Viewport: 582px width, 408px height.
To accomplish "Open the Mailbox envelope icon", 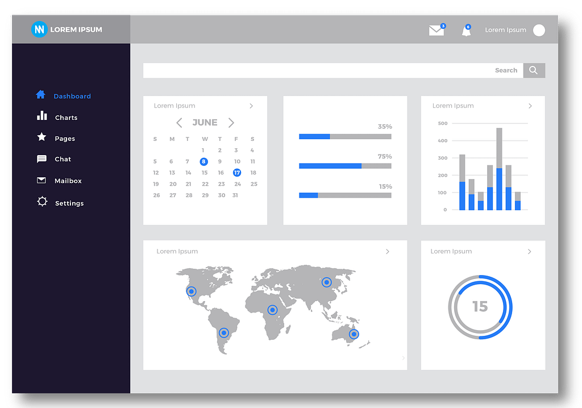I will 42,181.
